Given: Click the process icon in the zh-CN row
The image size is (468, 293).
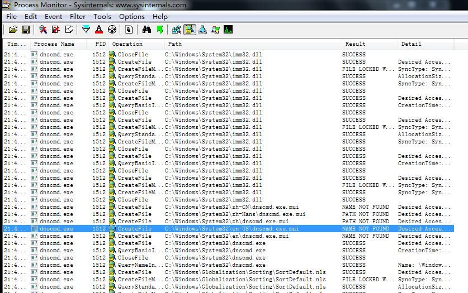Looking at the screenshot, I should [34, 207].
